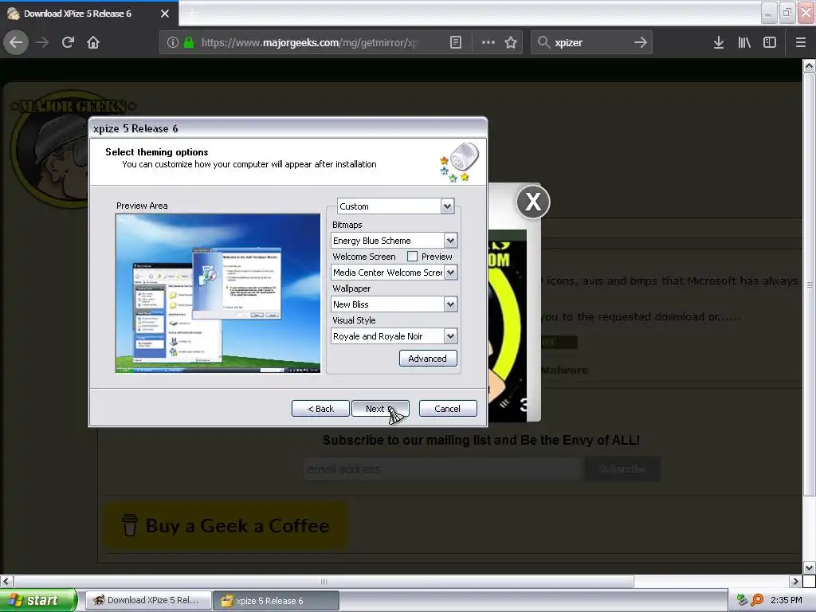Toggle Reader View icon in address bar
This screenshot has width=816, height=612.
coord(455,42)
